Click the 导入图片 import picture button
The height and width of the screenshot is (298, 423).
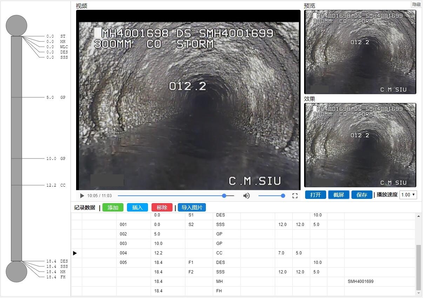[192, 207]
